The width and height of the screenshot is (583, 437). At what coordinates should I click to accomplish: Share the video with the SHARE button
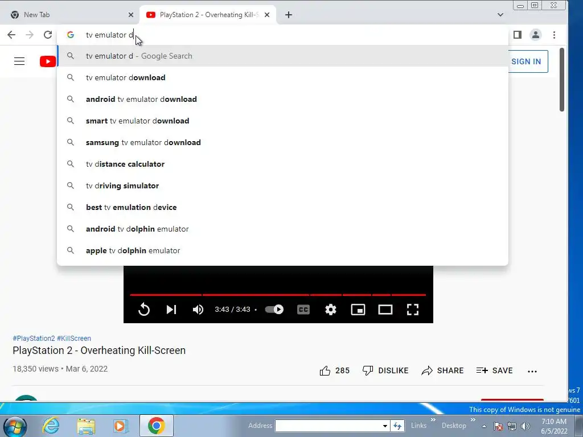pos(442,370)
